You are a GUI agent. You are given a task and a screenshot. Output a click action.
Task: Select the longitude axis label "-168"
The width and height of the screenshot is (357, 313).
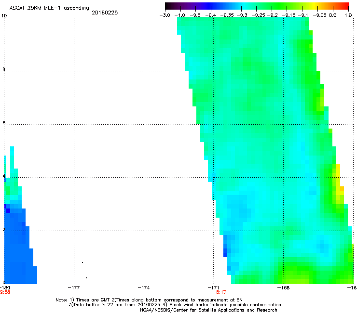tap(284, 288)
